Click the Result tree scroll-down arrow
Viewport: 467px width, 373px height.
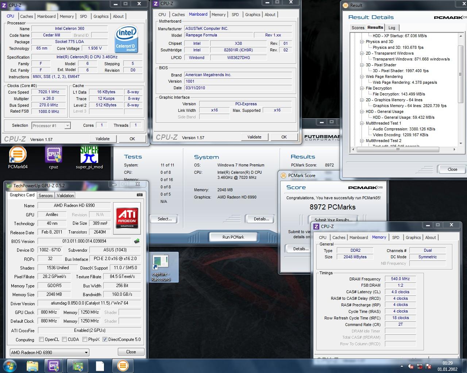click(461, 144)
